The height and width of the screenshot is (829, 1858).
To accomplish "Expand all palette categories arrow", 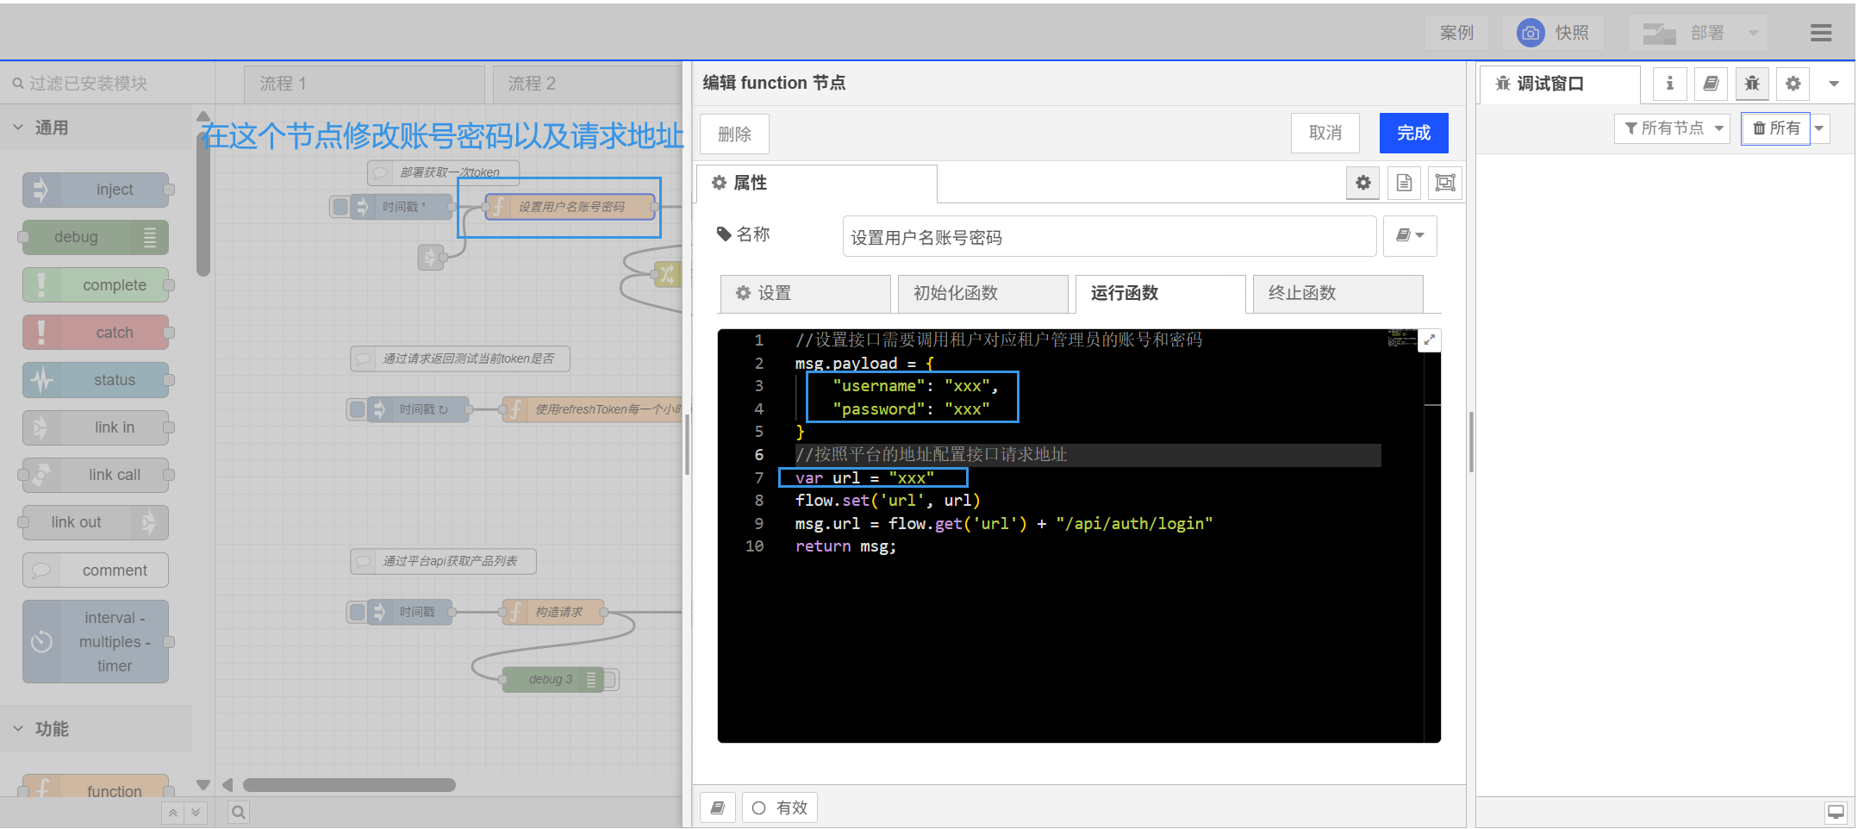I will 196,812.
